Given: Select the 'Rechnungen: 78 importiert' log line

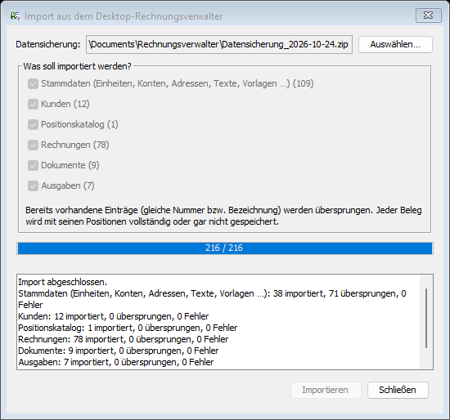Looking at the screenshot, I should (123, 339).
